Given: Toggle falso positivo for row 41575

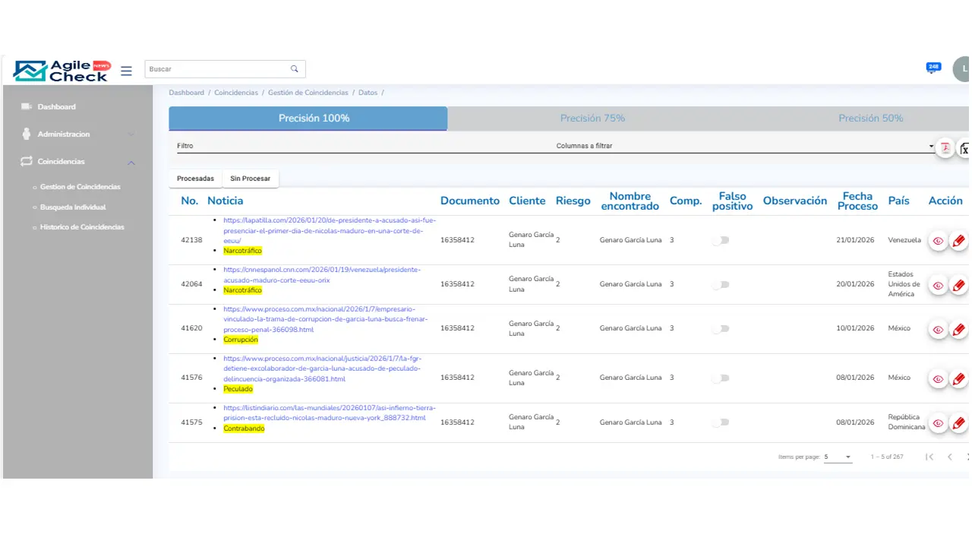Looking at the screenshot, I should tap(721, 422).
